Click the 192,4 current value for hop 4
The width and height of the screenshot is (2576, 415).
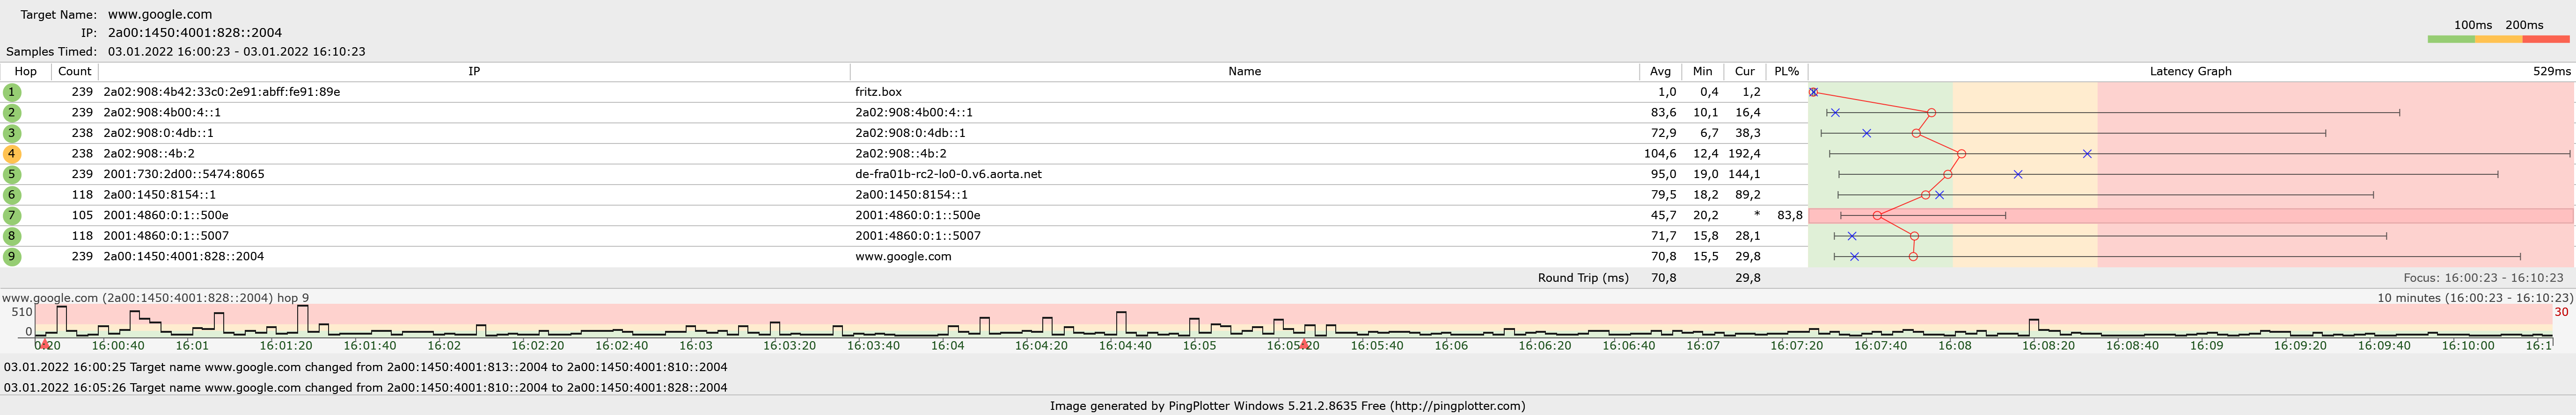coord(1744,154)
